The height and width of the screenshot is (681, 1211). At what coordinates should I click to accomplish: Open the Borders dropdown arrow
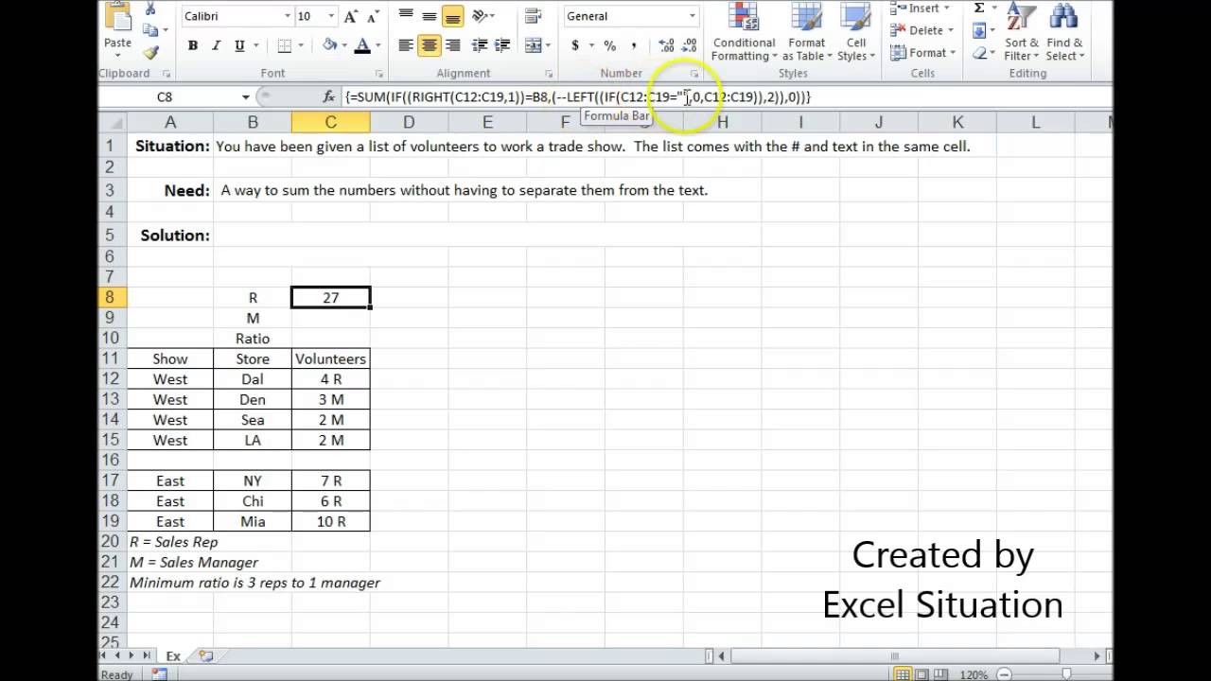pos(300,45)
